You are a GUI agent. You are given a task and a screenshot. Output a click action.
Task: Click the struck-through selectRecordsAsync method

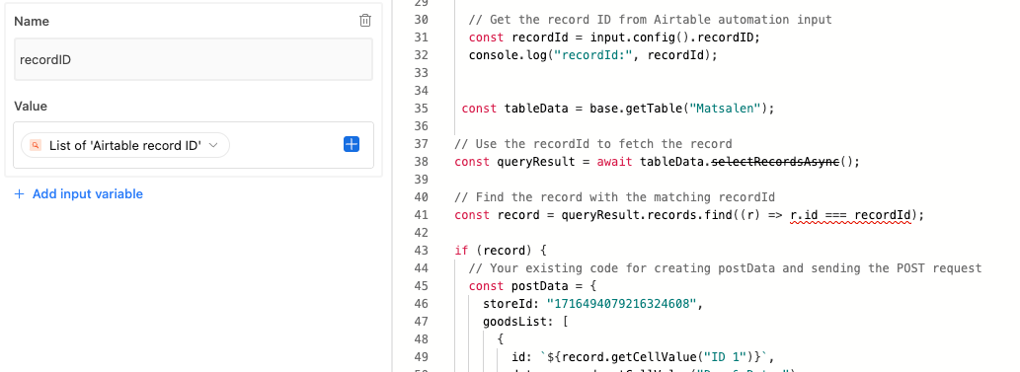[776, 161]
